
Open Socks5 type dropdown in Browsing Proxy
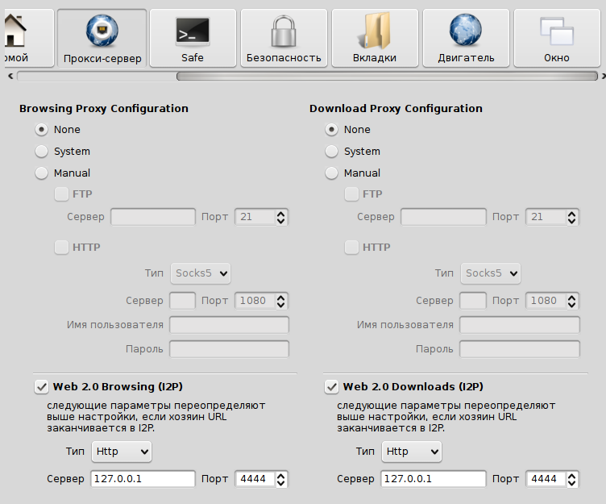201,273
